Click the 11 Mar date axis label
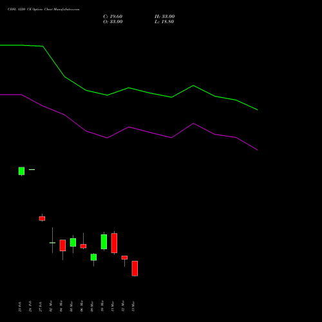The height and width of the screenshot is (322, 322). pyautogui.click(x=113, y=306)
